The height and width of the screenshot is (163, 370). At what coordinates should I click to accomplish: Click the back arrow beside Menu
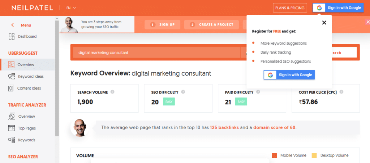coord(13,25)
